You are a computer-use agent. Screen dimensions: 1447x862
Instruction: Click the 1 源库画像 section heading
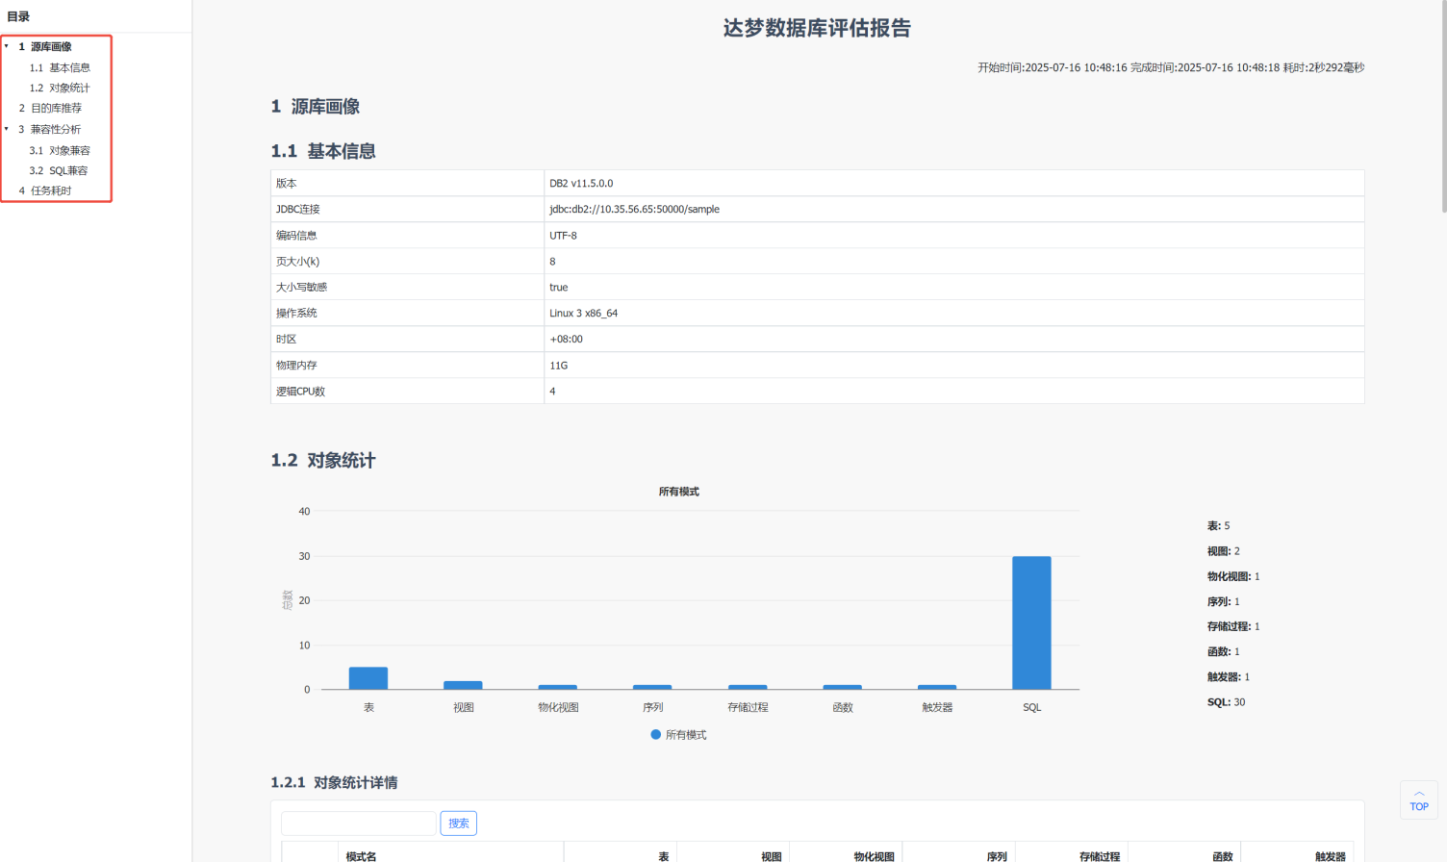(316, 107)
